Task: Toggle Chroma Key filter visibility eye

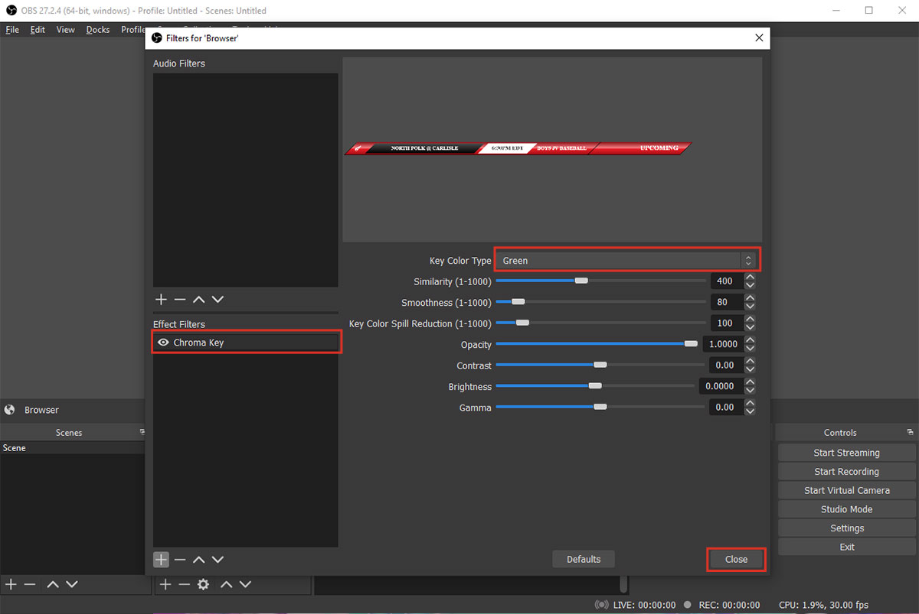Action: pyautogui.click(x=163, y=343)
